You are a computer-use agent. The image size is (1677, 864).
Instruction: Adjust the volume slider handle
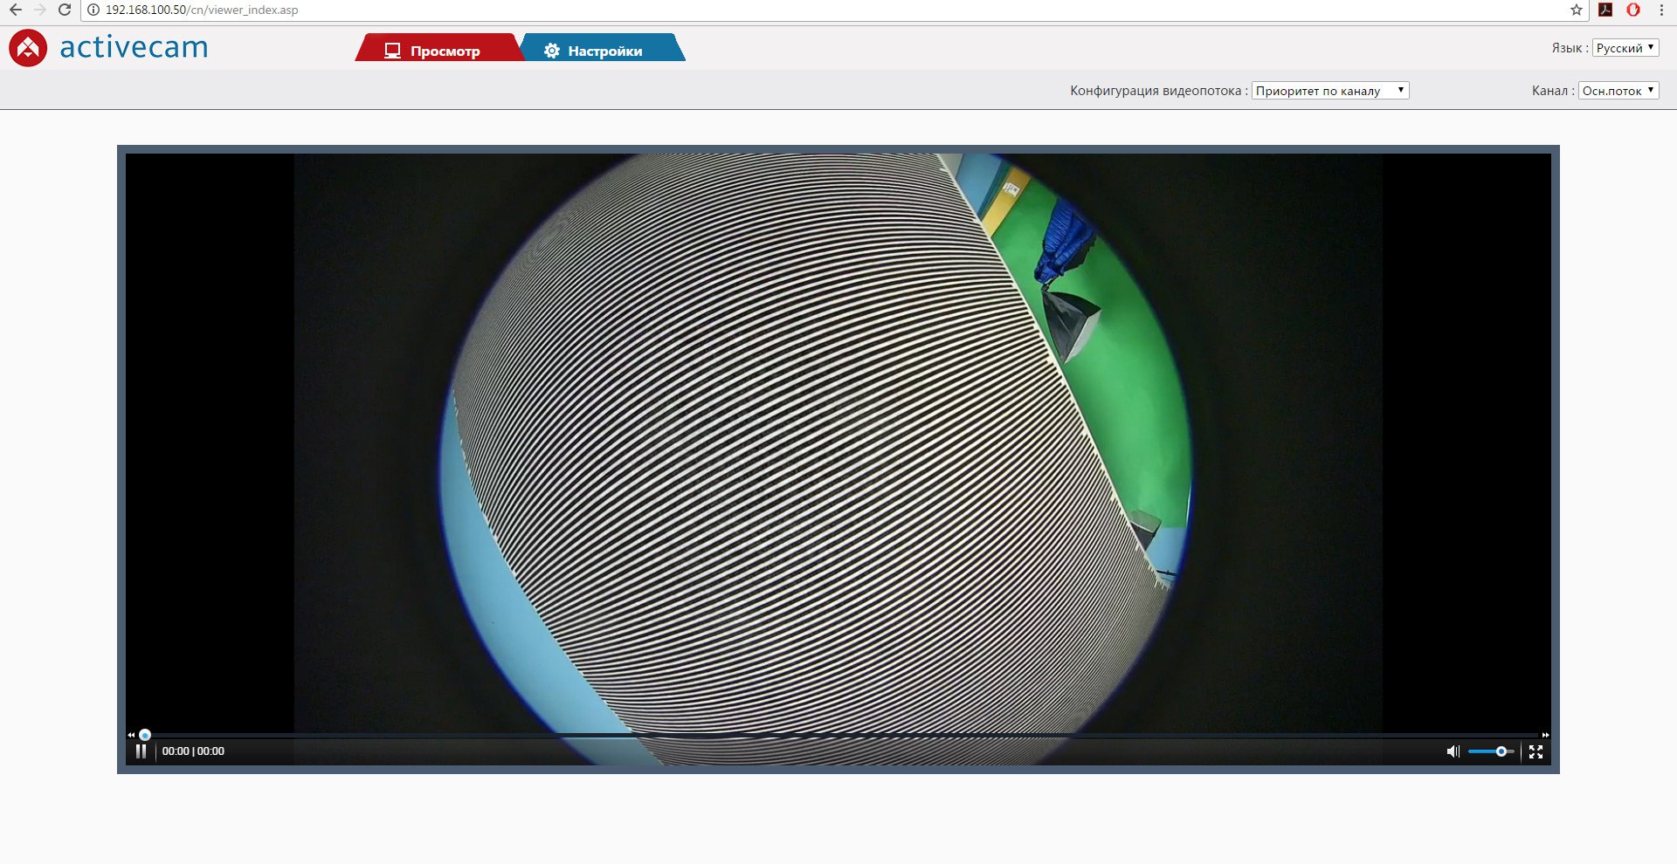[x=1501, y=751]
